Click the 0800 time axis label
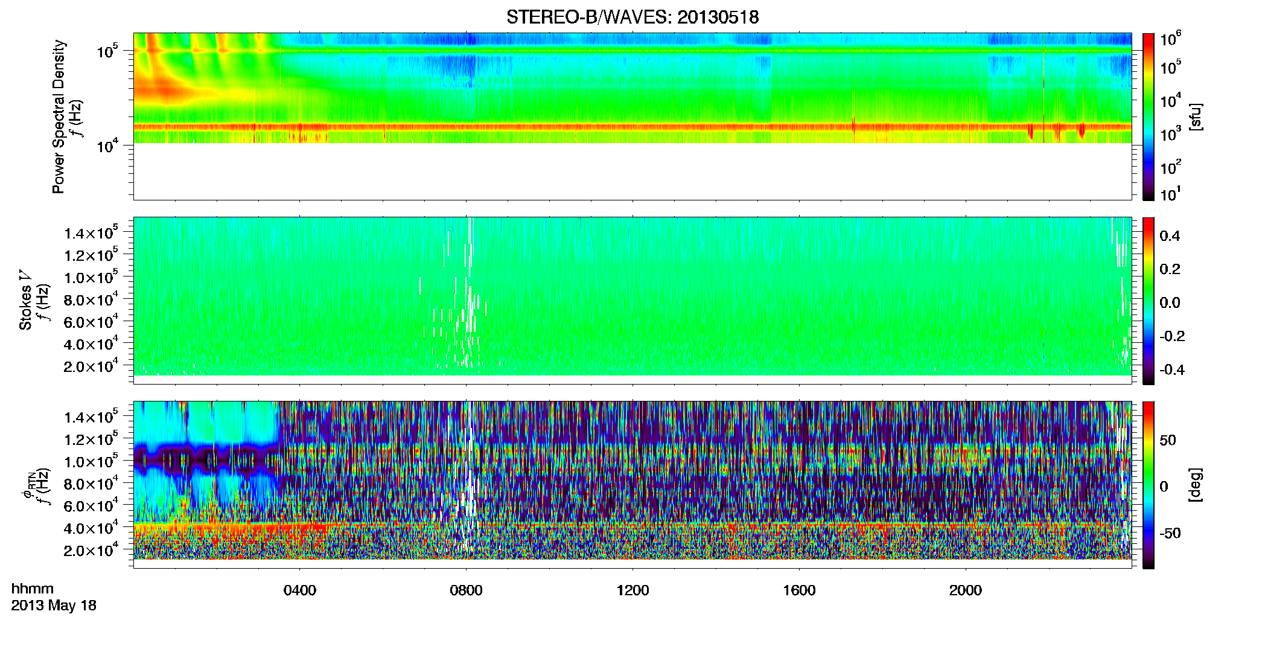The height and width of the screenshot is (652, 1265). pyautogui.click(x=466, y=590)
